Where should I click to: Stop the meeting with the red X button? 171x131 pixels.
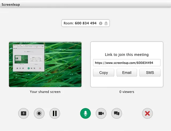(147, 113)
